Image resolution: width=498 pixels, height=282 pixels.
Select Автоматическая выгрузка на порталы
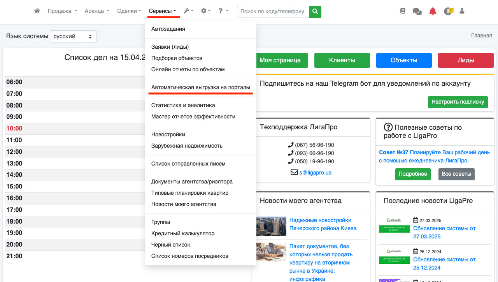(x=200, y=87)
